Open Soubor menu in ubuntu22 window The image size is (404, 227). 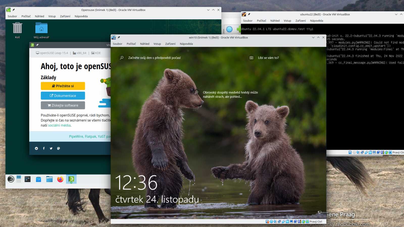[x=248, y=21]
